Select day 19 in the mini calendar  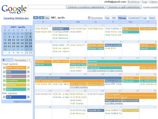click(x=18, y=43)
